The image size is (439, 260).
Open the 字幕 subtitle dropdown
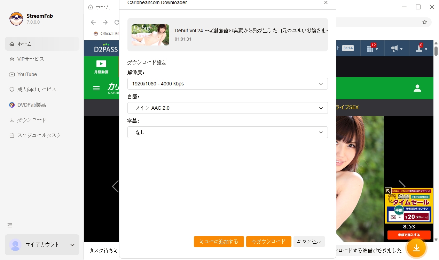tap(227, 132)
